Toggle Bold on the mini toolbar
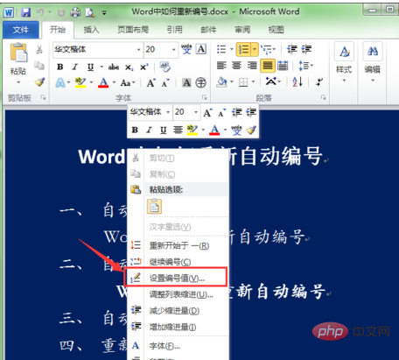Image resolution: width=399 pixels, height=360 pixels. click(x=135, y=130)
